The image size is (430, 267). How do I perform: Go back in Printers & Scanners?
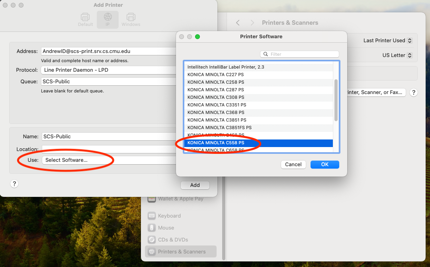click(x=238, y=23)
